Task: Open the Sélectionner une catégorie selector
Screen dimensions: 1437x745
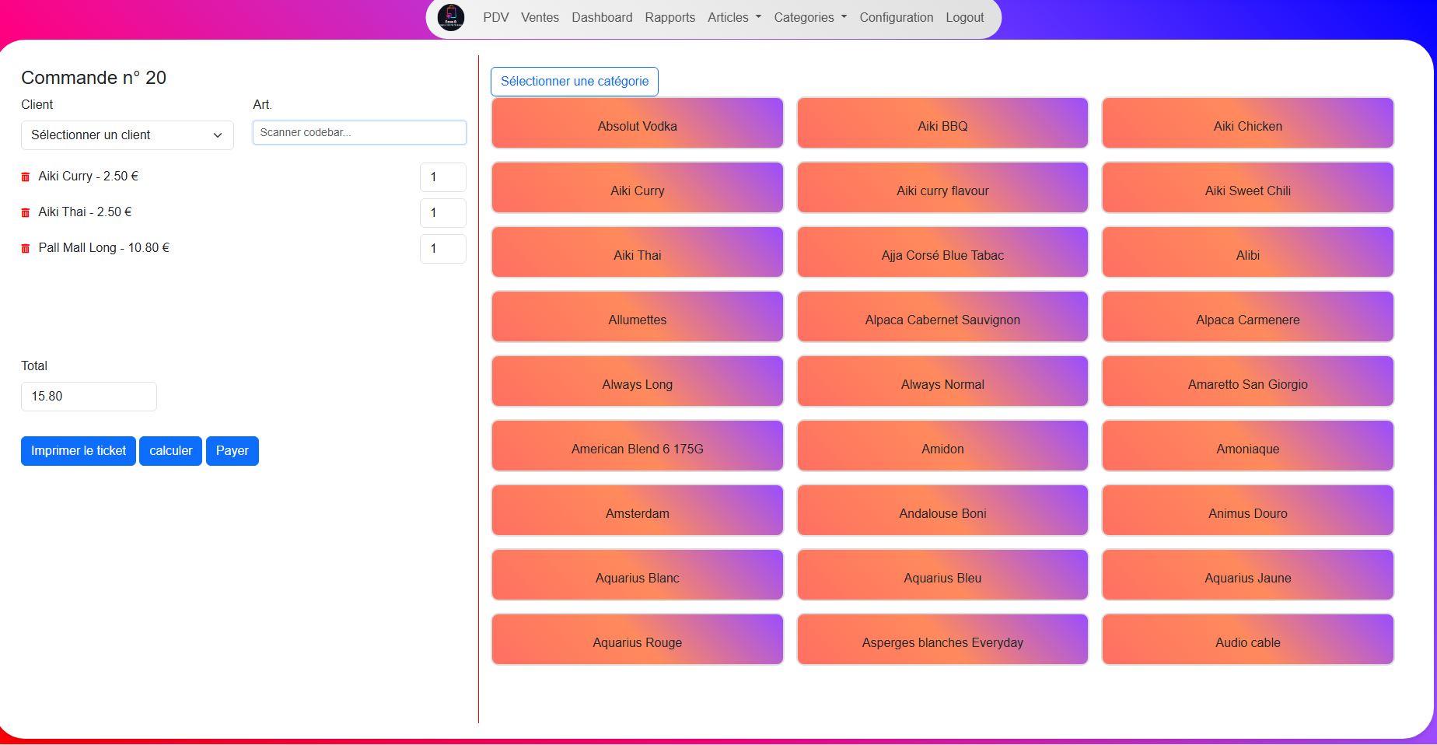Action: pos(574,82)
